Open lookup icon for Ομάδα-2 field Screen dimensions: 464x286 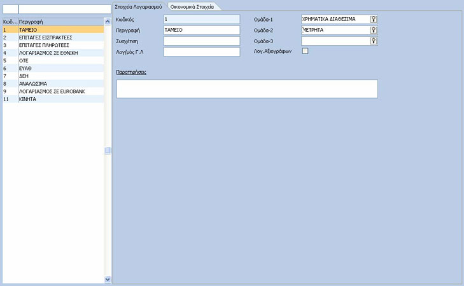click(374, 30)
